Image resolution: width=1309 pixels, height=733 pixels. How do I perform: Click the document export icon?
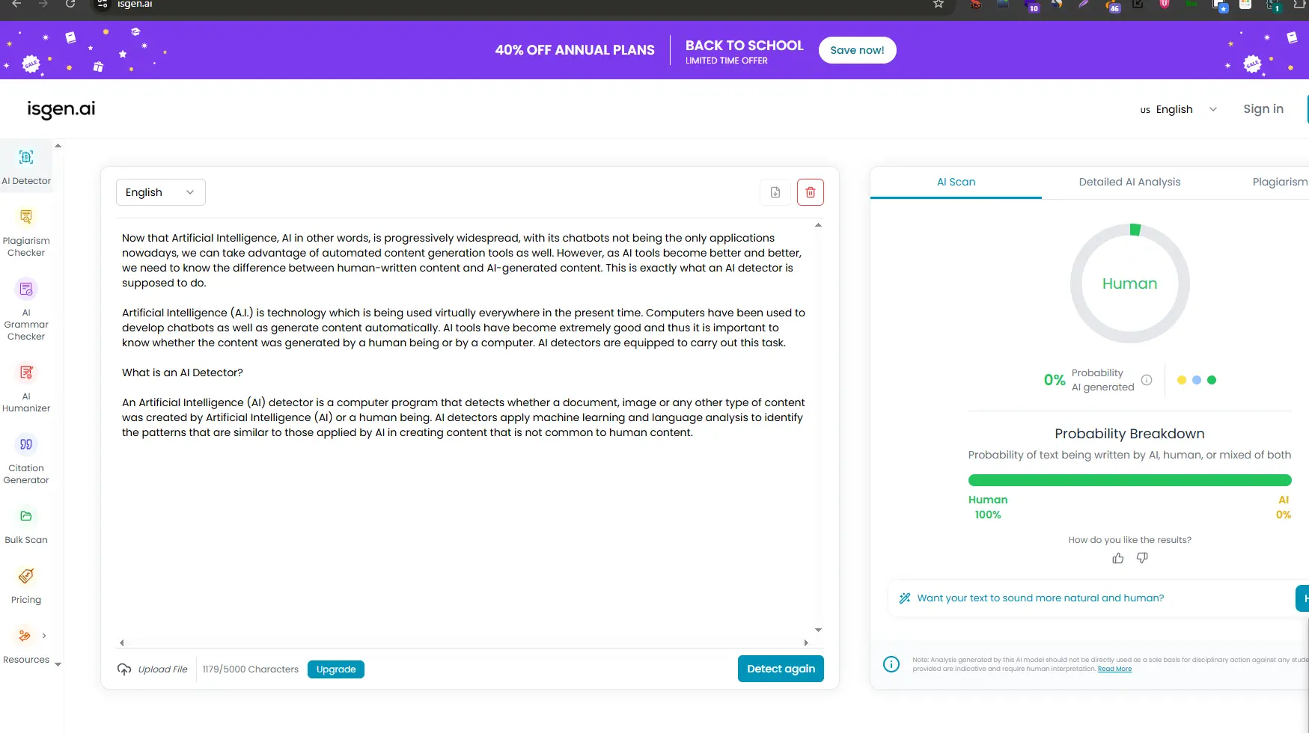click(775, 192)
